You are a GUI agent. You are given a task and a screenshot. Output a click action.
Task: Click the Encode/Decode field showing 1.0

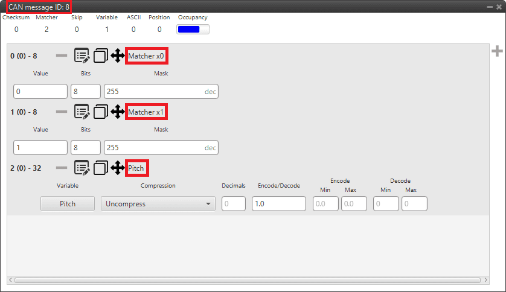pyautogui.click(x=278, y=204)
